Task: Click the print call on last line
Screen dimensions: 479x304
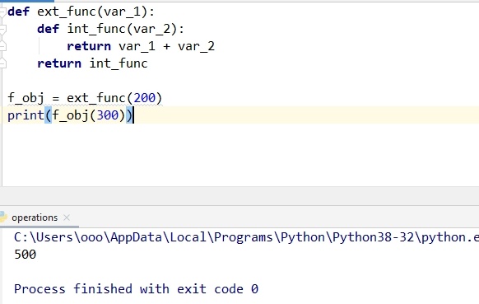Action: 26,115
